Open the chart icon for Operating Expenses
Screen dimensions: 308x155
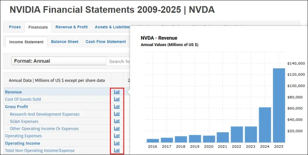(117, 136)
